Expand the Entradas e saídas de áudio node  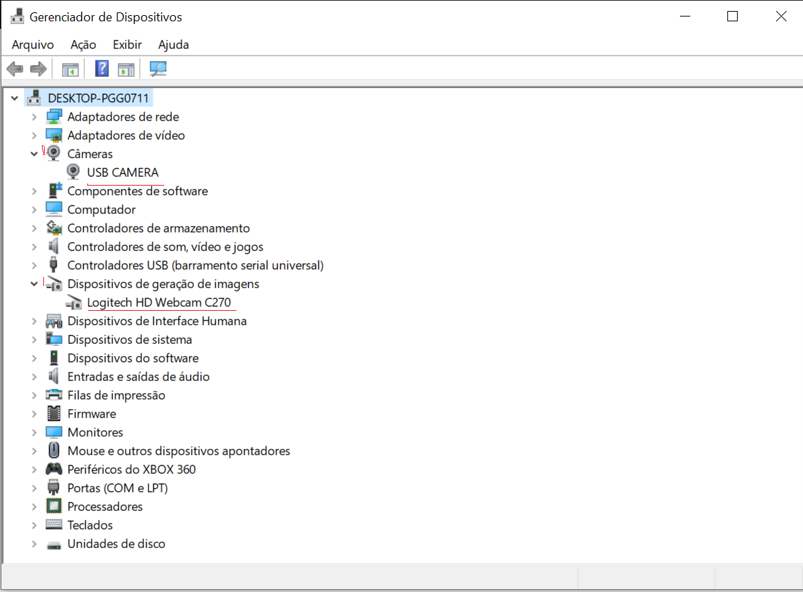tap(34, 376)
